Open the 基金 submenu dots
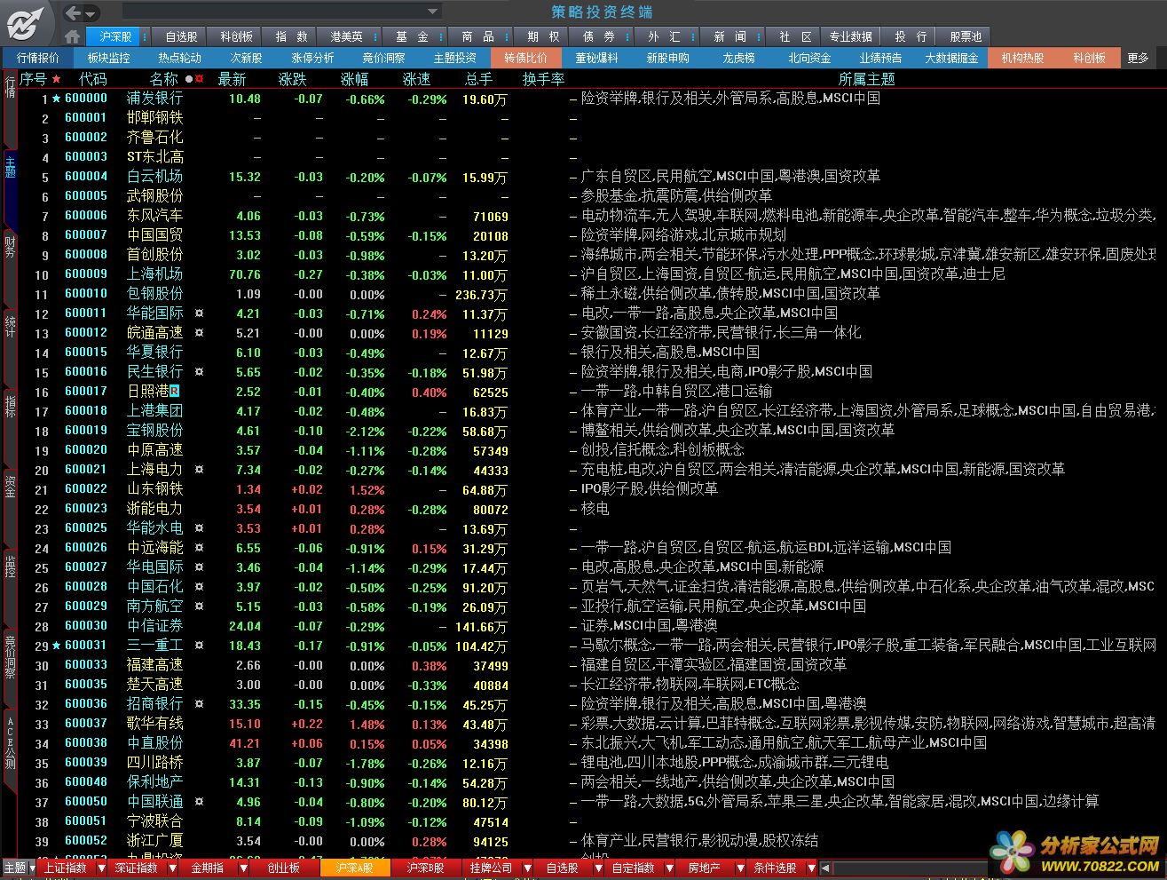Image resolution: width=1167 pixels, height=880 pixels. pyautogui.click(x=441, y=36)
